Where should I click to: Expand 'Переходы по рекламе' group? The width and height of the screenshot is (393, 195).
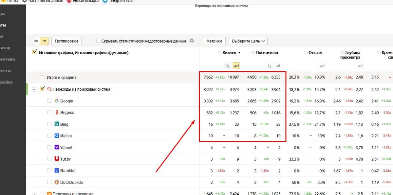pos(34,194)
